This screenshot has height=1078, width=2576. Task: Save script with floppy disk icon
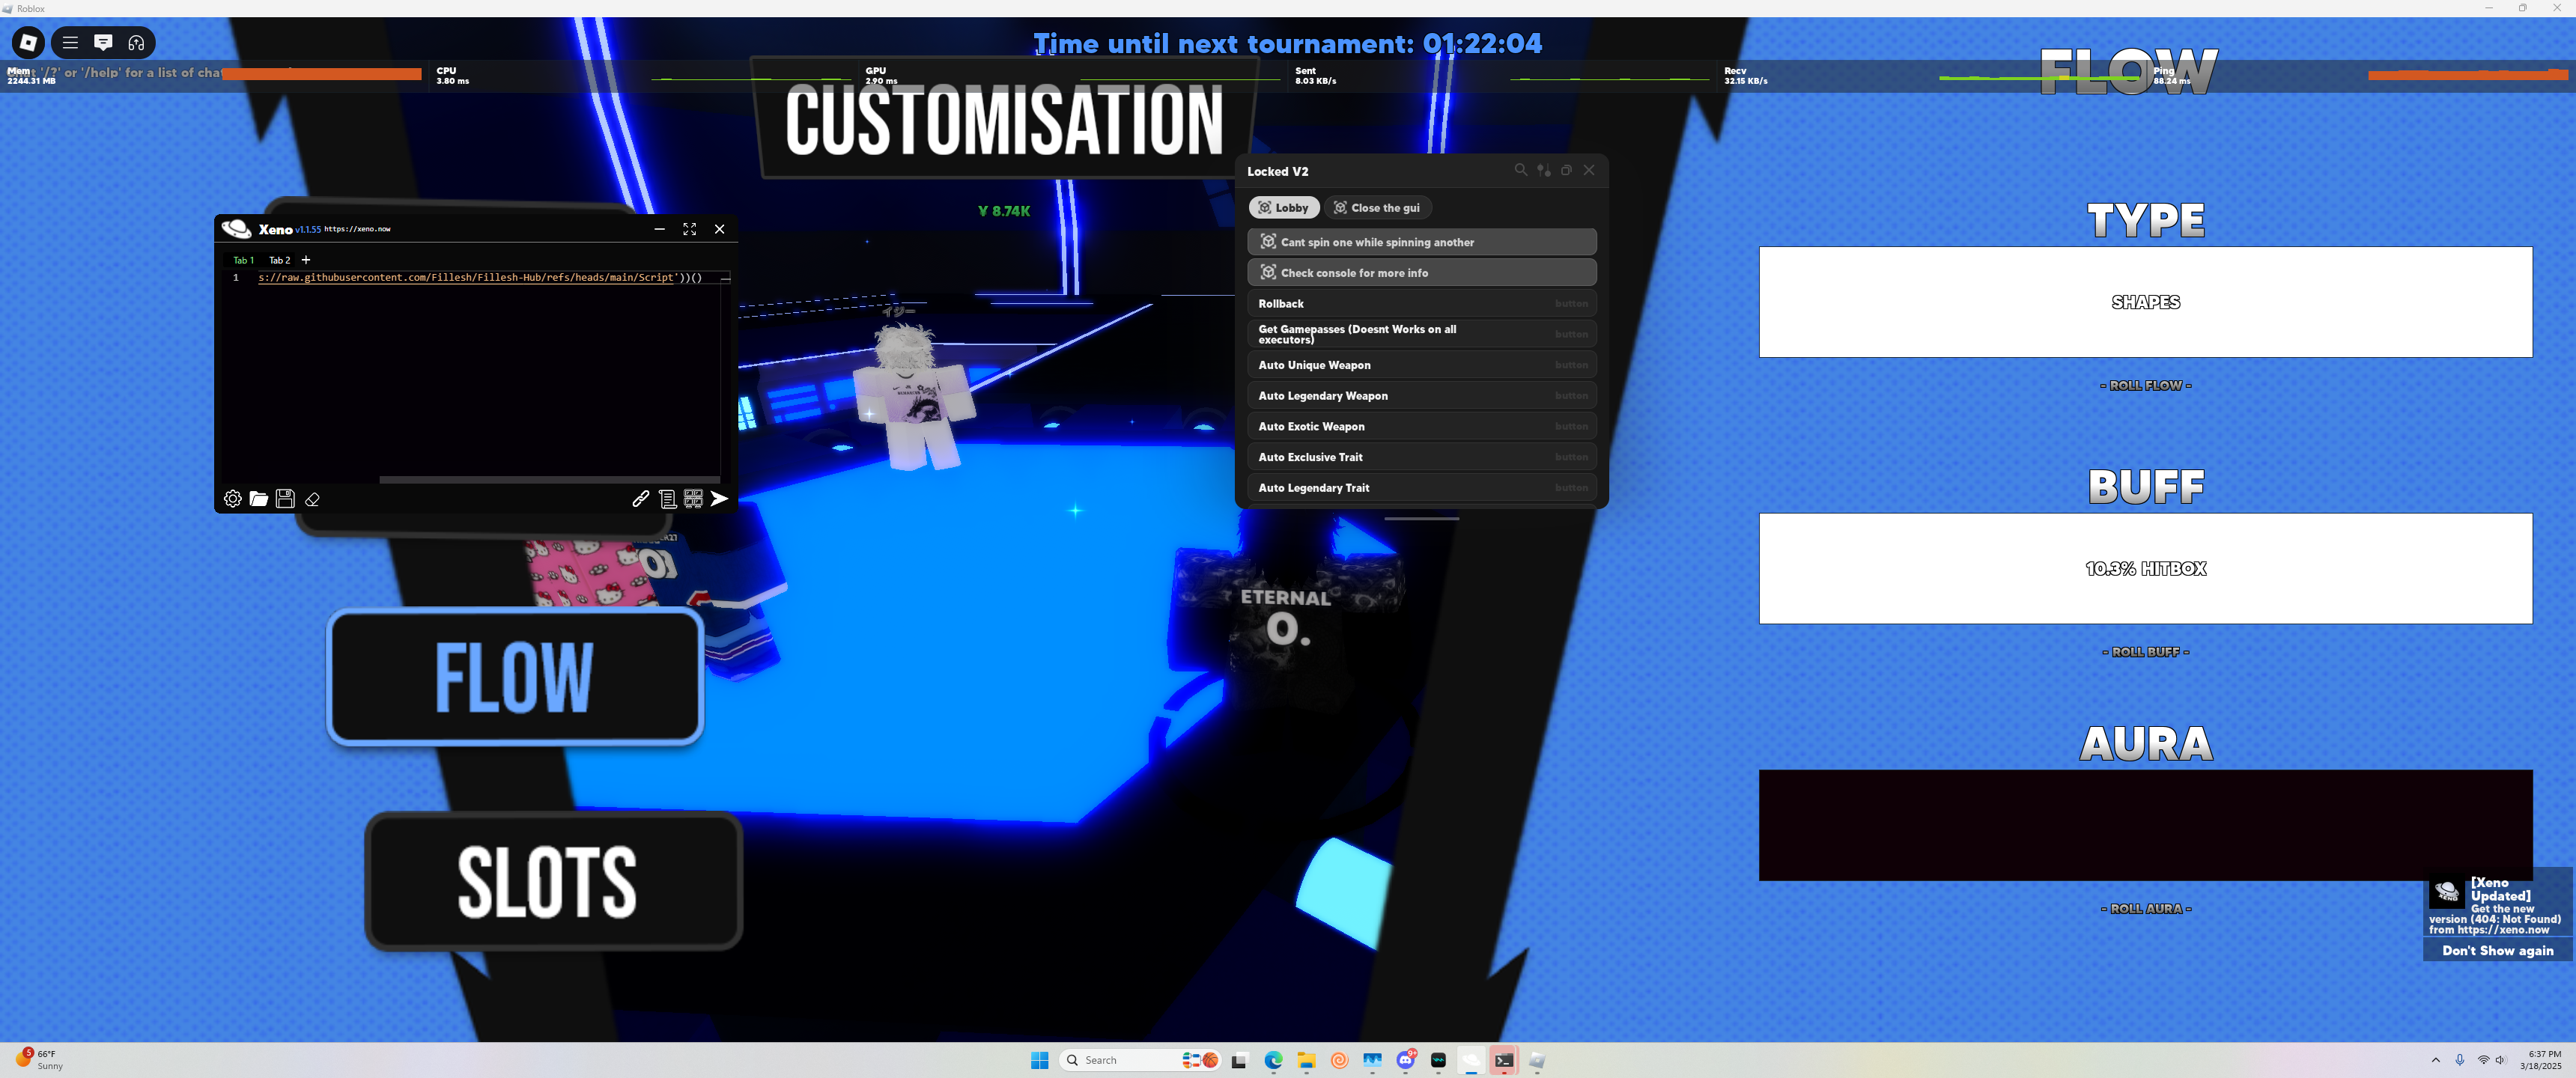pyautogui.click(x=285, y=498)
